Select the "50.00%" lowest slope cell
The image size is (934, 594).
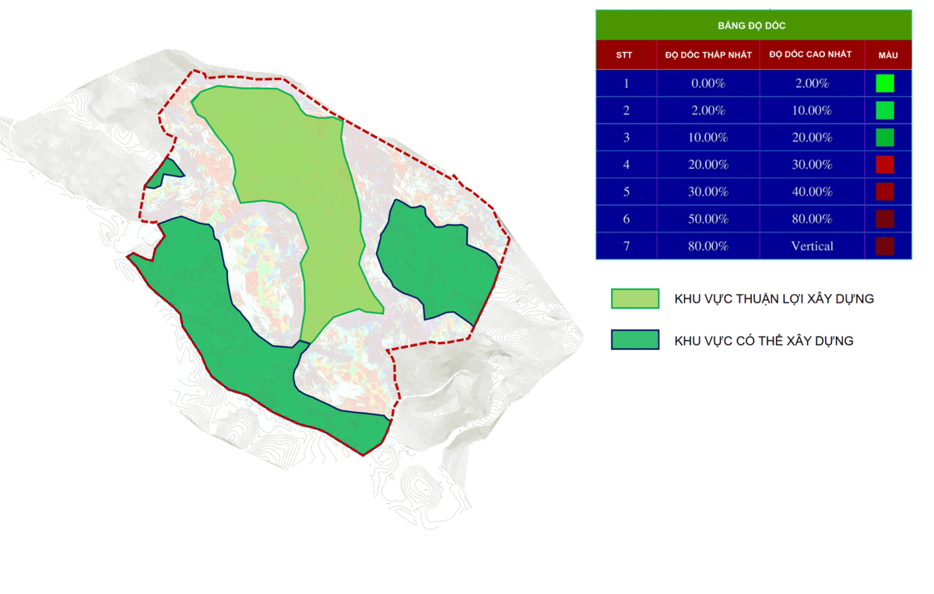pos(708,219)
